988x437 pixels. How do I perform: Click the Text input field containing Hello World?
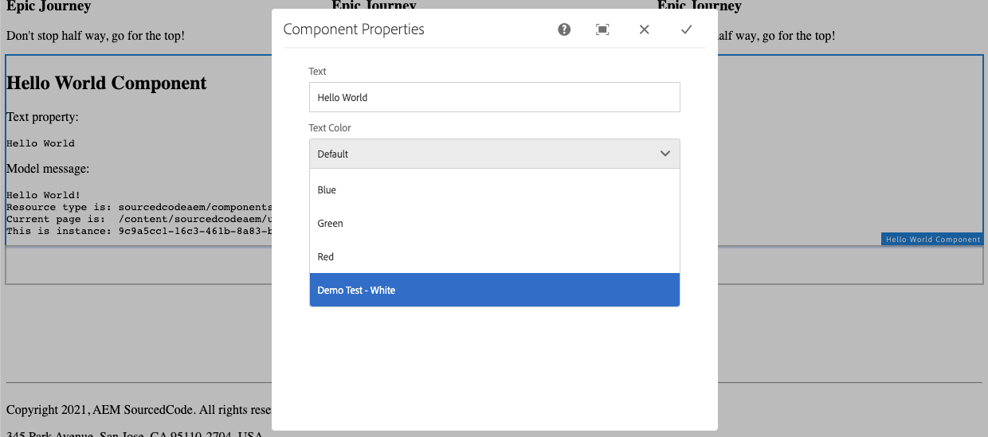494,97
